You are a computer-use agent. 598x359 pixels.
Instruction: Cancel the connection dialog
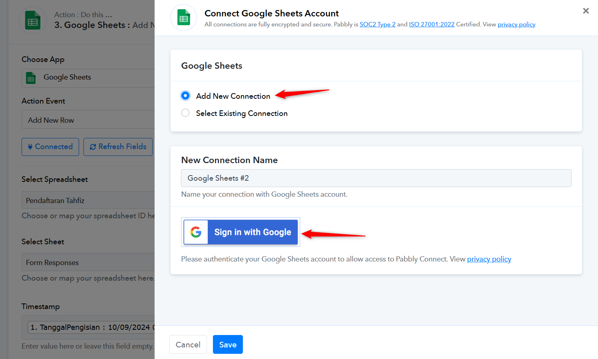pyautogui.click(x=188, y=345)
